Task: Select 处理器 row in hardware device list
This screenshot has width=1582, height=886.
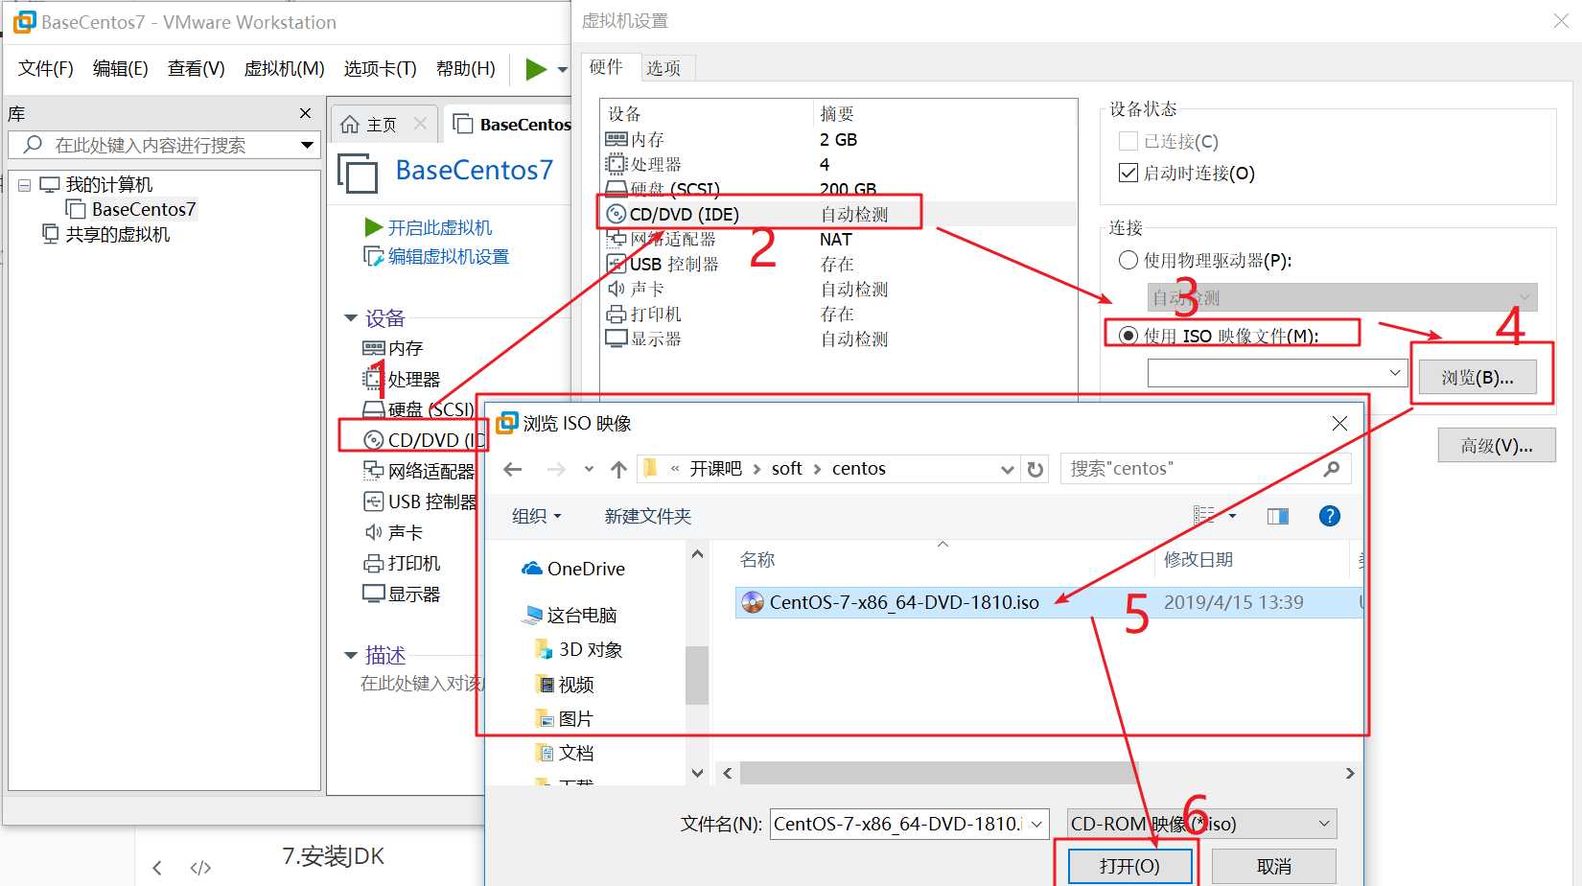Action: point(839,164)
